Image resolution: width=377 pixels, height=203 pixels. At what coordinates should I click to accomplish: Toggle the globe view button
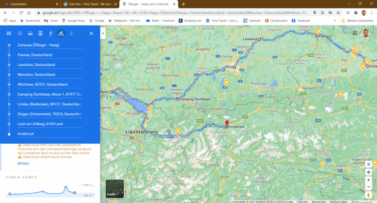click(369, 164)
